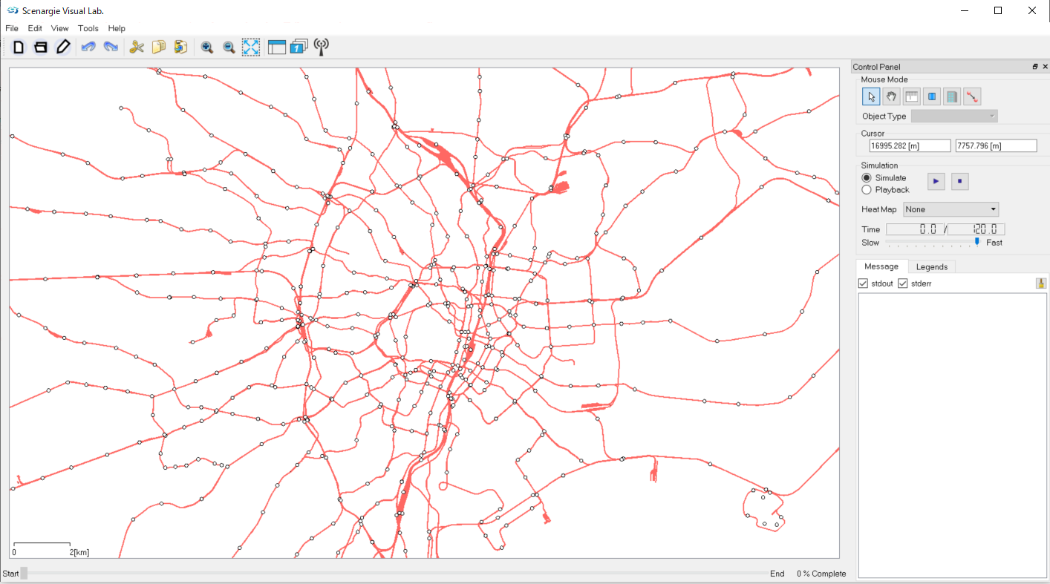Click the fit-to-window arrows icon

click(x=251, y=47)
